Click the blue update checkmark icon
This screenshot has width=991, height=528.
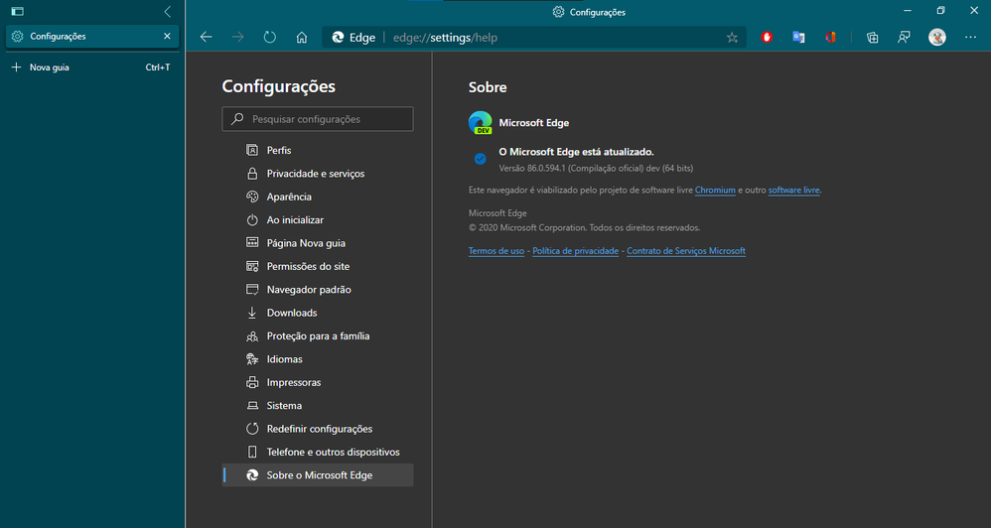[481, 159]
